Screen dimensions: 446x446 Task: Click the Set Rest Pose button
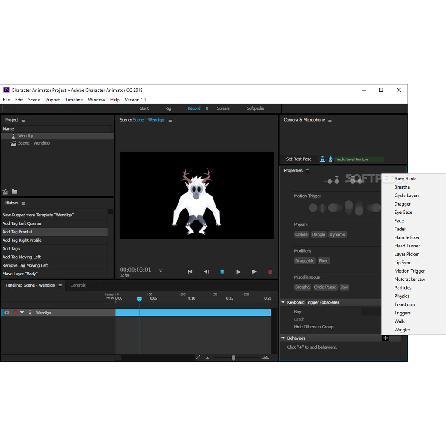[x=299, y=159]
